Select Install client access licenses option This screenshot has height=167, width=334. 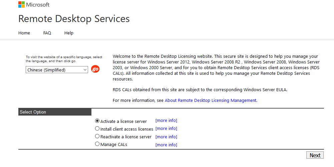coord(97,129)
